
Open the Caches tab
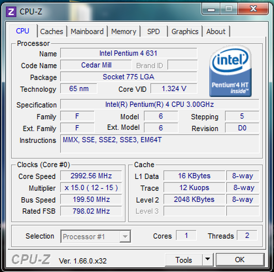pos(51,32)
